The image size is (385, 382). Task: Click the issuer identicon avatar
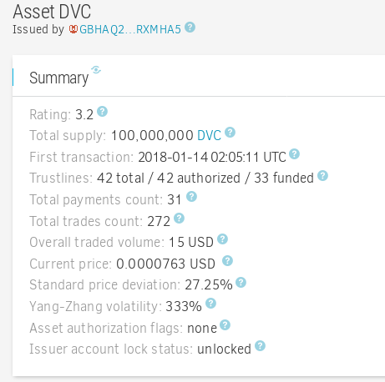point(73,29)
